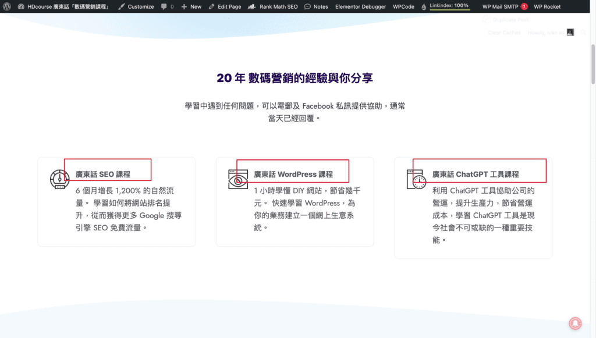Click the site dashboard gauge icon beside HDcourse
Image resolution: width=596 pixels, height=338 pixels.
(x=21, y=6)
